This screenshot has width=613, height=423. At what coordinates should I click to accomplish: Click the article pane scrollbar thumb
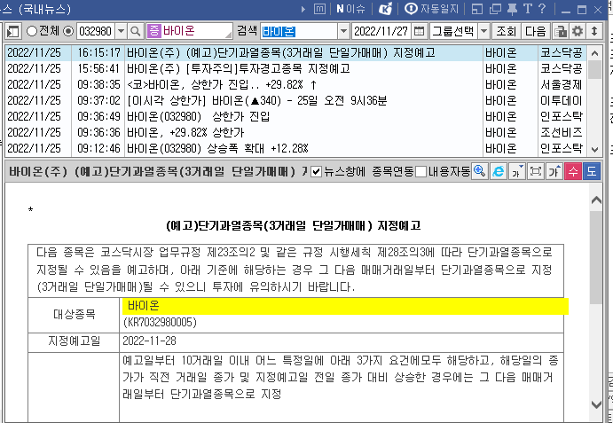coord(596,258)
